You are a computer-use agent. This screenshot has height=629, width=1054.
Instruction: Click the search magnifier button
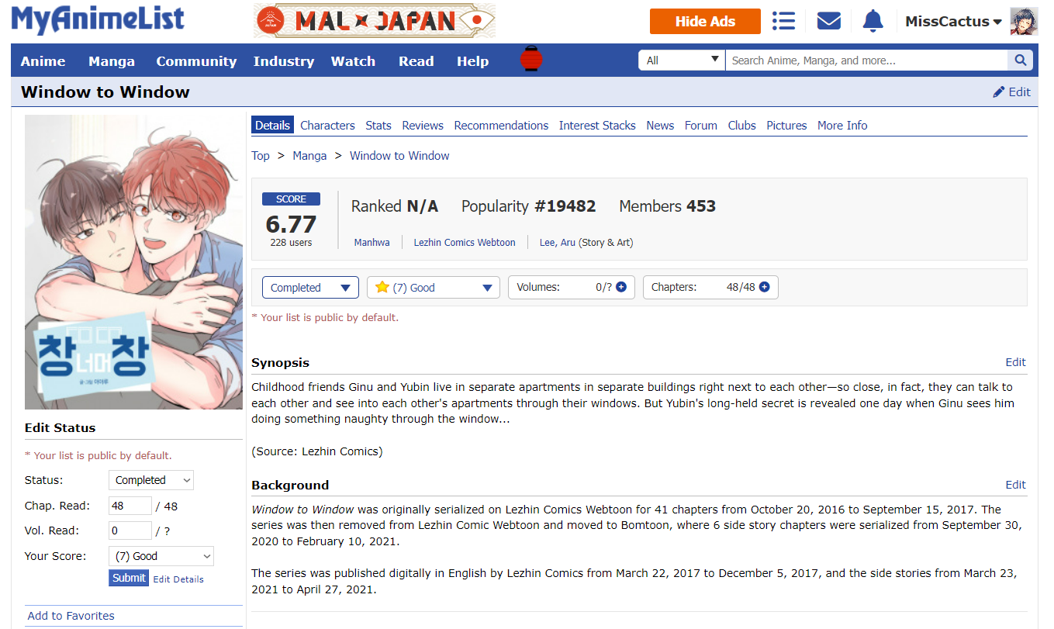coord(1020,60)
